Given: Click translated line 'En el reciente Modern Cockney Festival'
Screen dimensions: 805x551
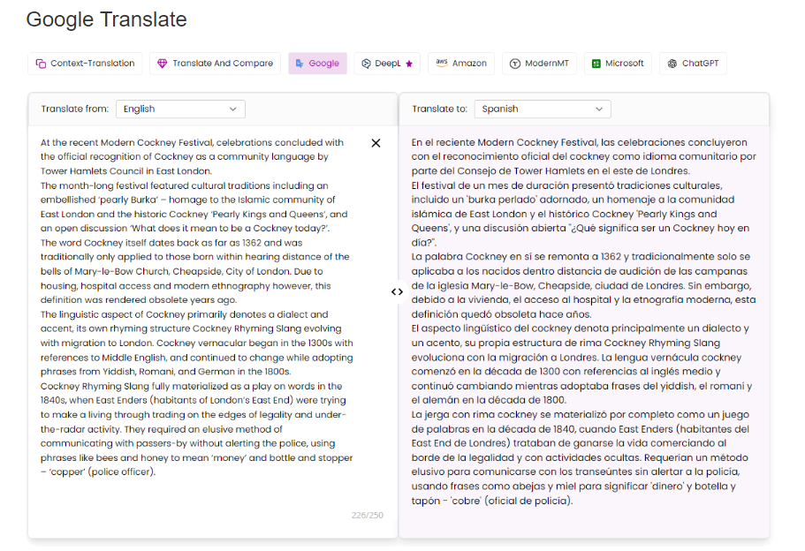Looking at the screenshot, I should pos(579,143).
